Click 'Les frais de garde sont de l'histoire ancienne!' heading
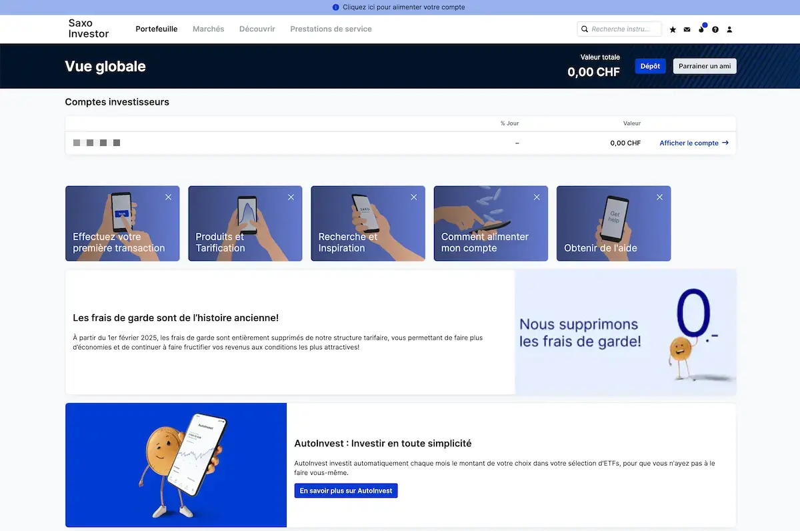Screen dimensions: 800x531 coord(176,318)
